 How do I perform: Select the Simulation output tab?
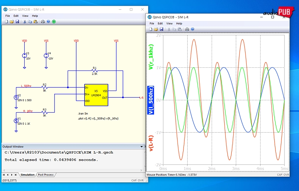click(27, 175)
